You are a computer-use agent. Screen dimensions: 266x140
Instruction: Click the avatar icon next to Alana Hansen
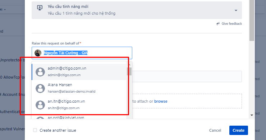click(x=40, y=88)
